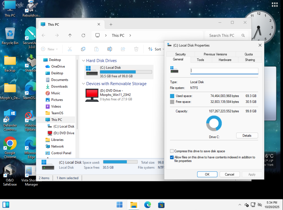Click the refresh icon in File Explorer
This screenshot has height=210, width=283.
click(83, 35)
